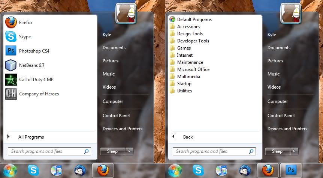Open shutdown options arrow in left Start menu
The height and width of the screenshot is (178, 323).
click(x=129, y=151)
